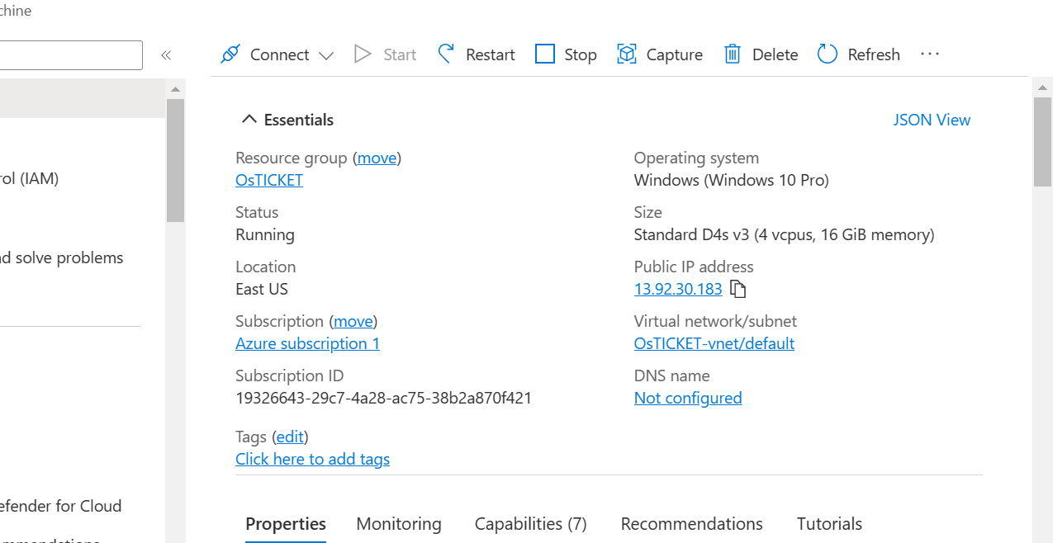This screenshot has height=543, width=1053.
Task: Open the OsTICKET resource group link
Action: [269, 180]
